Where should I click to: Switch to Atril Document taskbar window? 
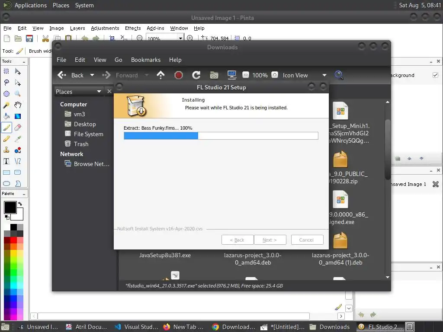tap(87, 327)
